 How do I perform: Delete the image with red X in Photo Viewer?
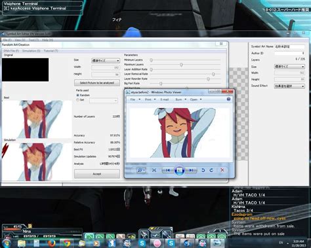[222, 170]
